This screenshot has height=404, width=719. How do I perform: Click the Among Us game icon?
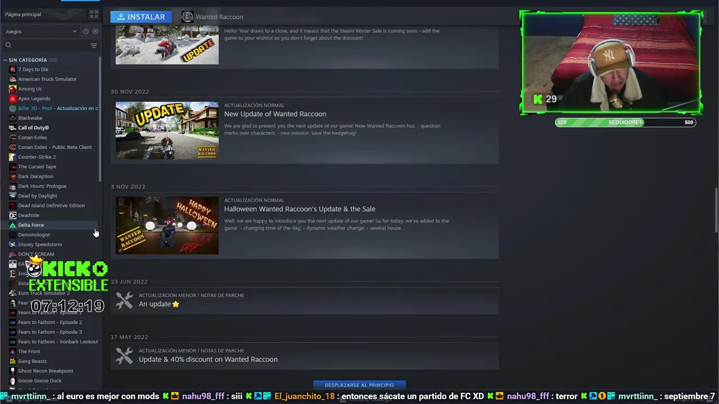13,89
